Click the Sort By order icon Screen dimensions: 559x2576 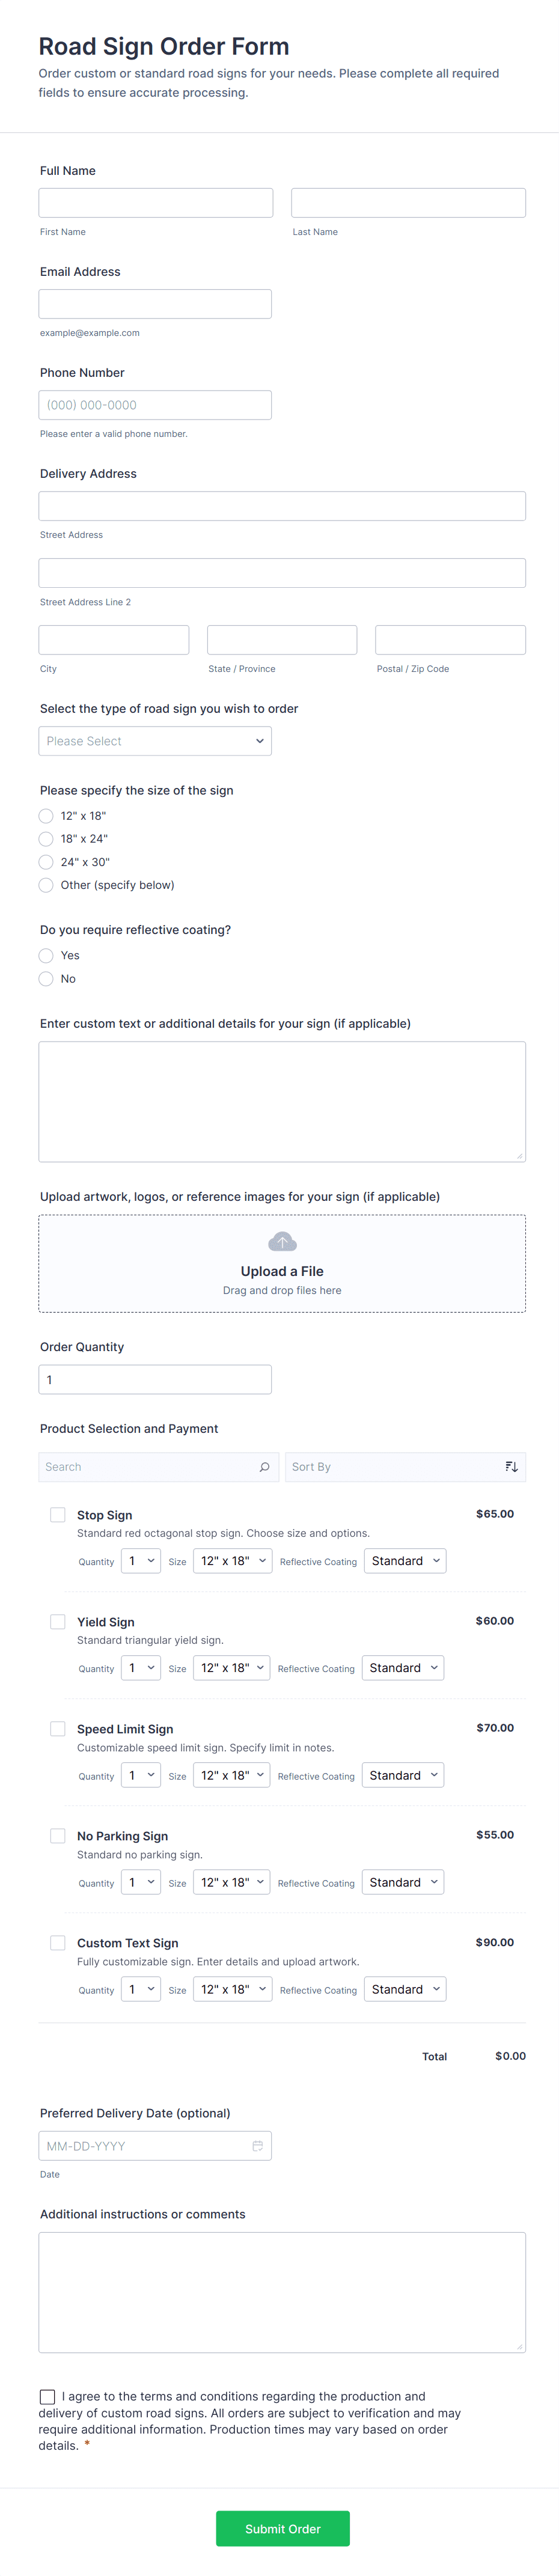[x=511, y=1467]
